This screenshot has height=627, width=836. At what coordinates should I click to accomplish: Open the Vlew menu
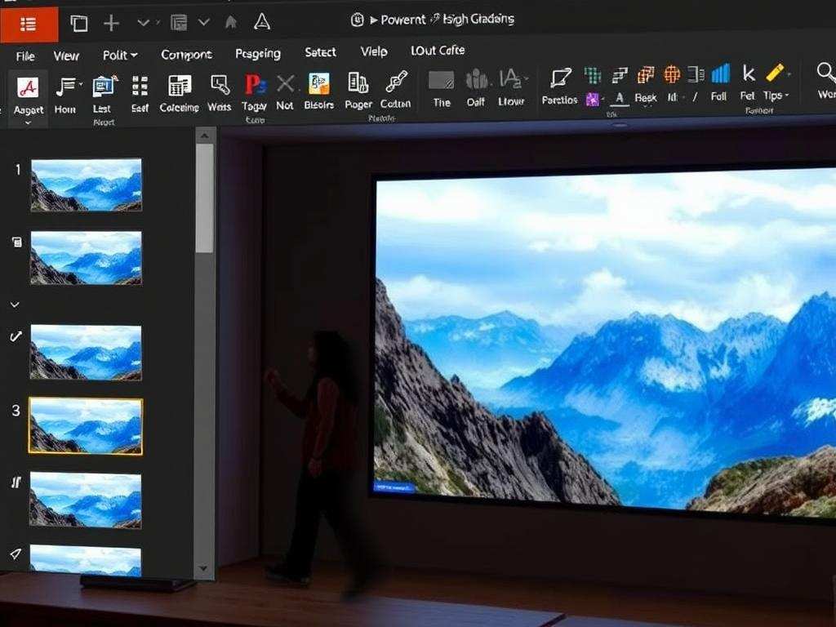tap(66, 56)
